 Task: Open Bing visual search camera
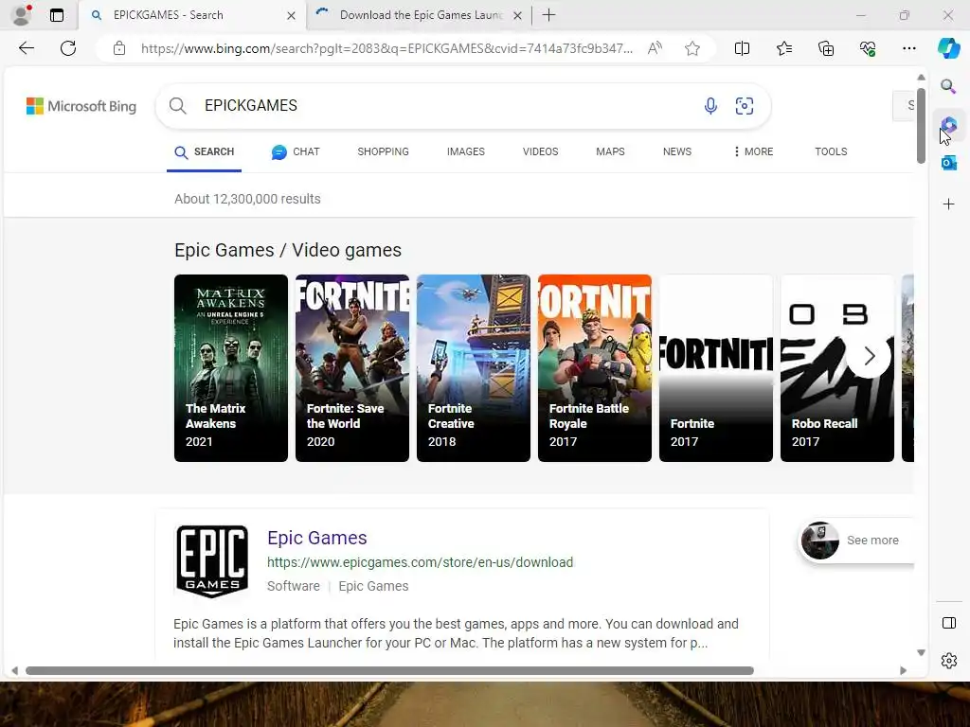(x=745, y=106)
